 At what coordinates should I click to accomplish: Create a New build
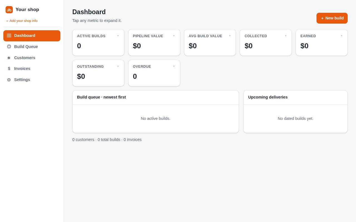click(x=332, y=18)
